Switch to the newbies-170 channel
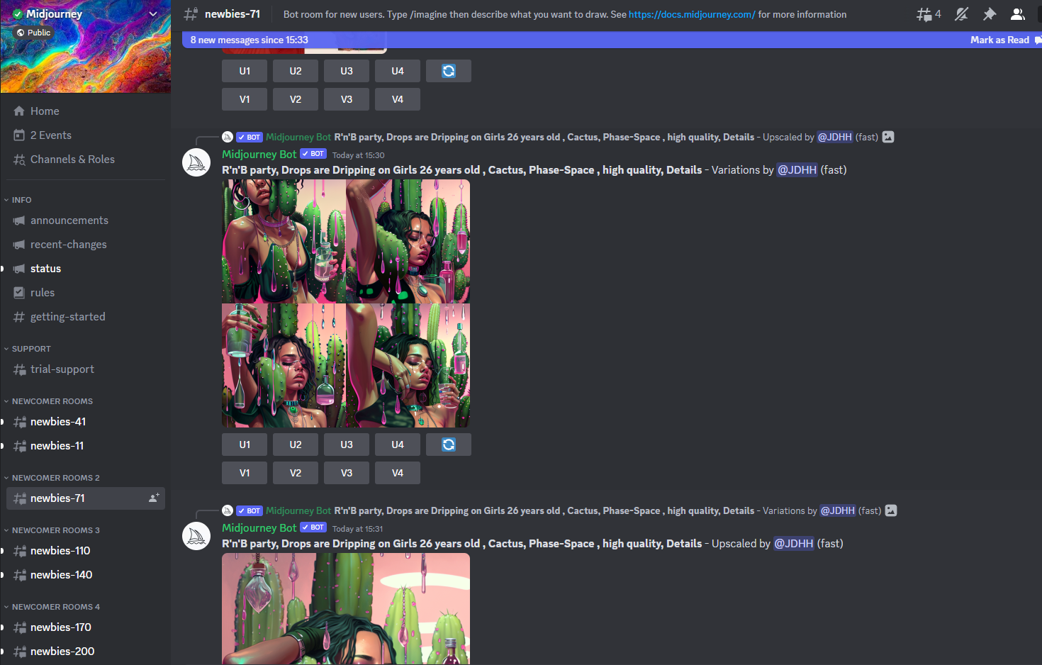The width and height of the screenshot is (1042, 665). pos(86,627)
